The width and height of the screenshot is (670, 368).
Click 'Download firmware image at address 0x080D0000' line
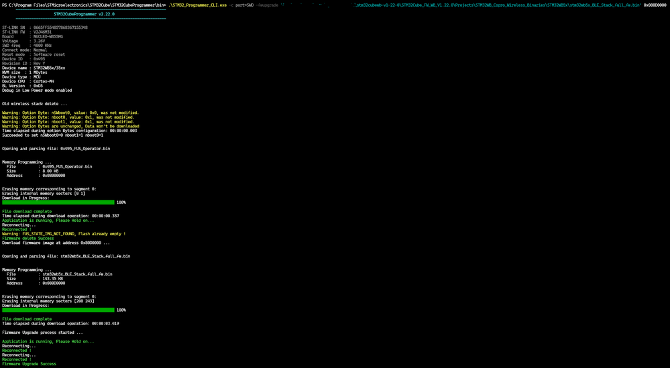pos(56,243)
